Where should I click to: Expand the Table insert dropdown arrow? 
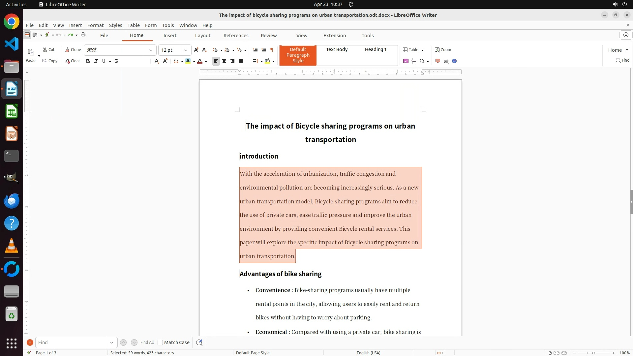click(x=423, y=50)
